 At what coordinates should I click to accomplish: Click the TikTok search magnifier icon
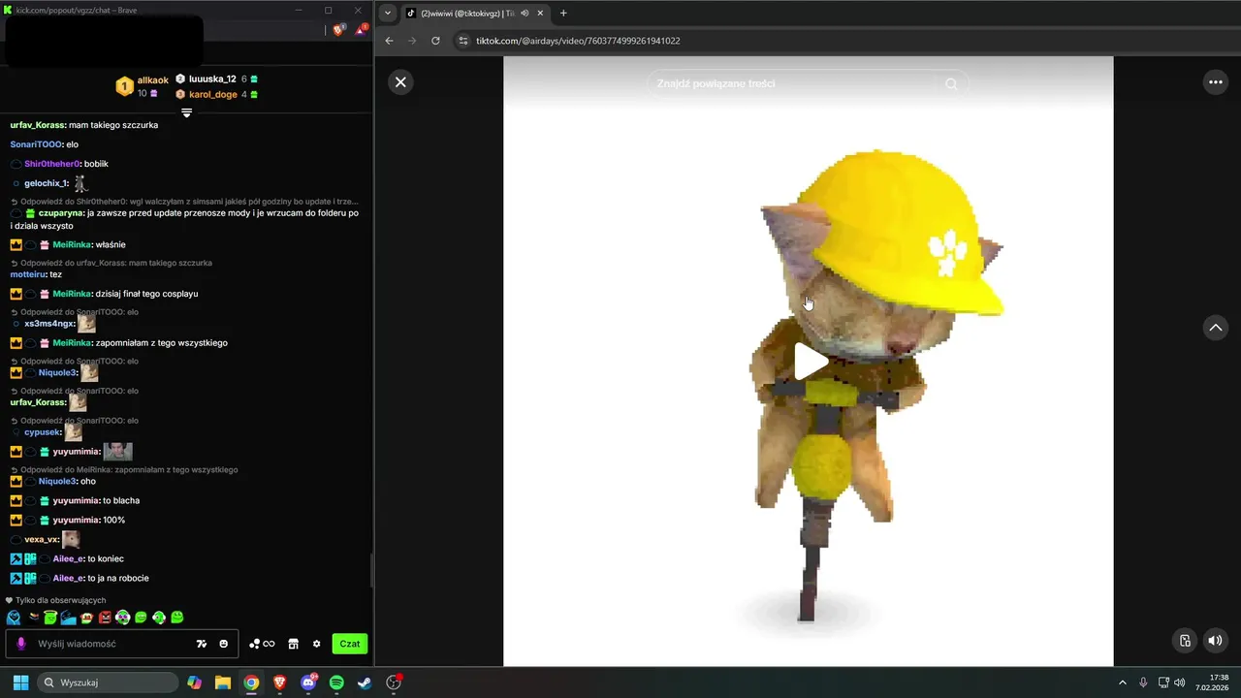point(951,83)
